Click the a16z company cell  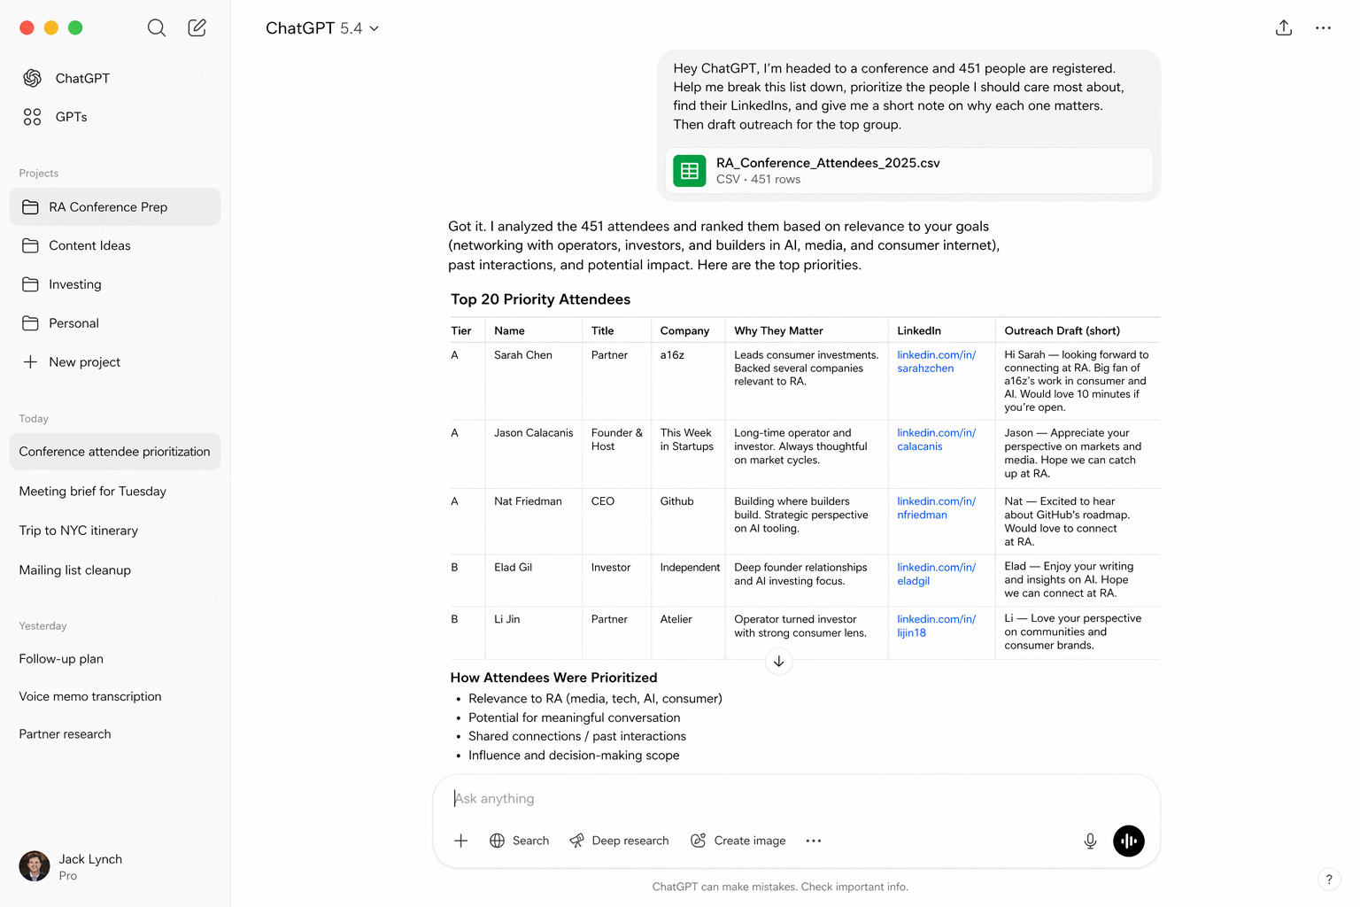[x=672, y=355]
